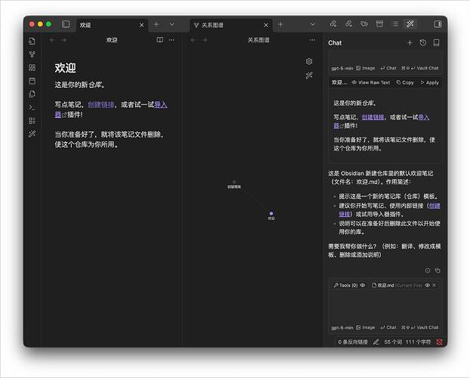Click the red sync status icon

coord(439,342)
